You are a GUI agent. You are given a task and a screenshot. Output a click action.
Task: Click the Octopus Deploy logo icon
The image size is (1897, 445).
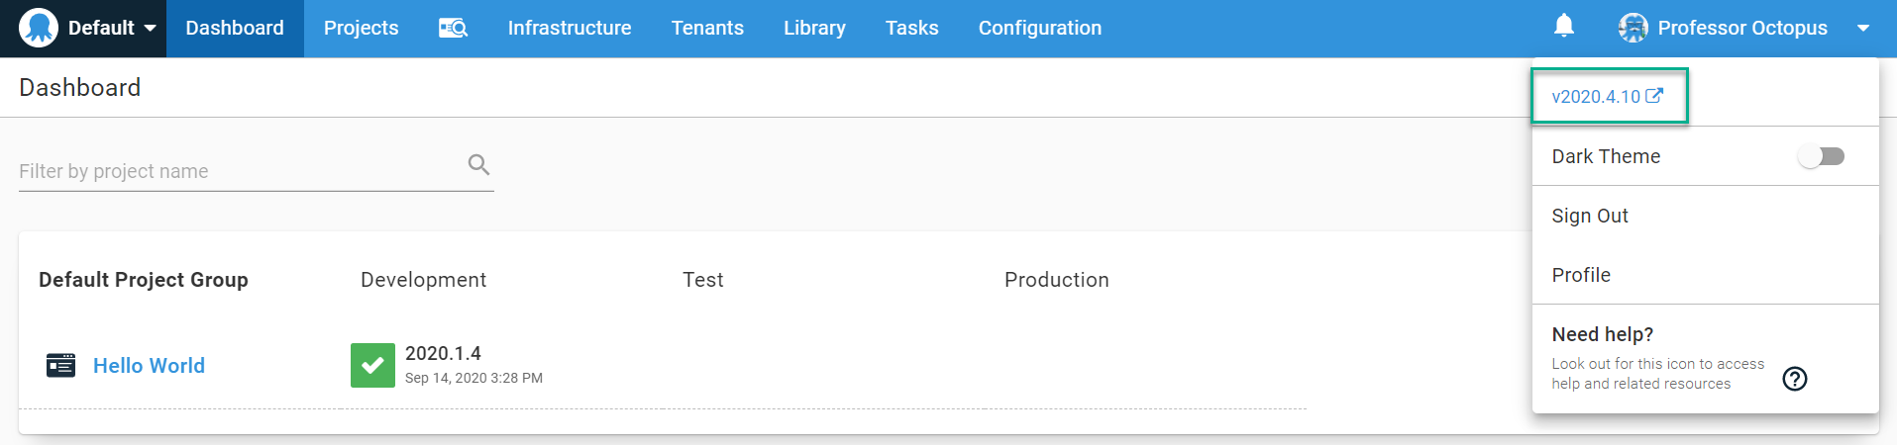(x=39, y=28)
